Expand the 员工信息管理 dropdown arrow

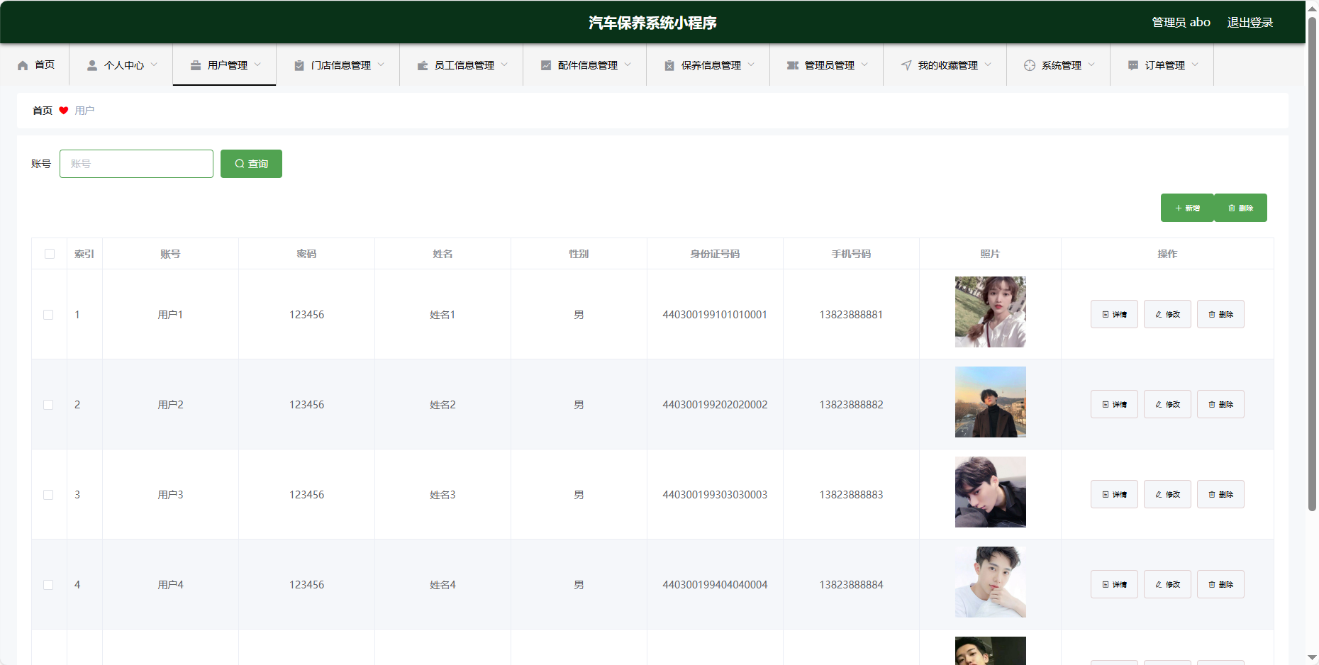pos(504,65)
